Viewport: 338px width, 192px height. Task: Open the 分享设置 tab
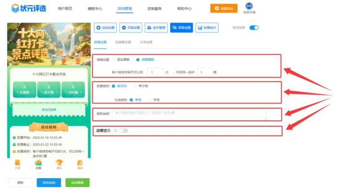[146, 42]
